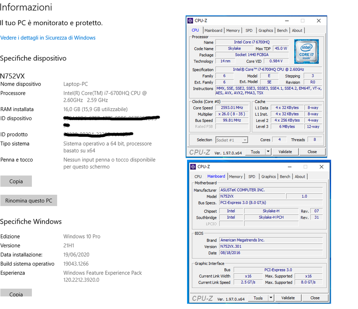Click Validate button in top CPU-Z window
The image size is (358, 309).
click(285, 152)
